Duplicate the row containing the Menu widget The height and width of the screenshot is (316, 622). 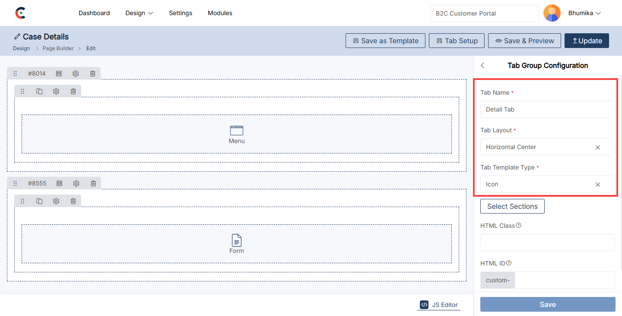pyautogui.click(x=39, y=91)
